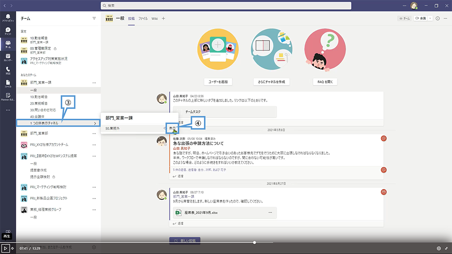Go forward with the forward arrow
Viewport: 452px width, 254px height.
[12, 5]
